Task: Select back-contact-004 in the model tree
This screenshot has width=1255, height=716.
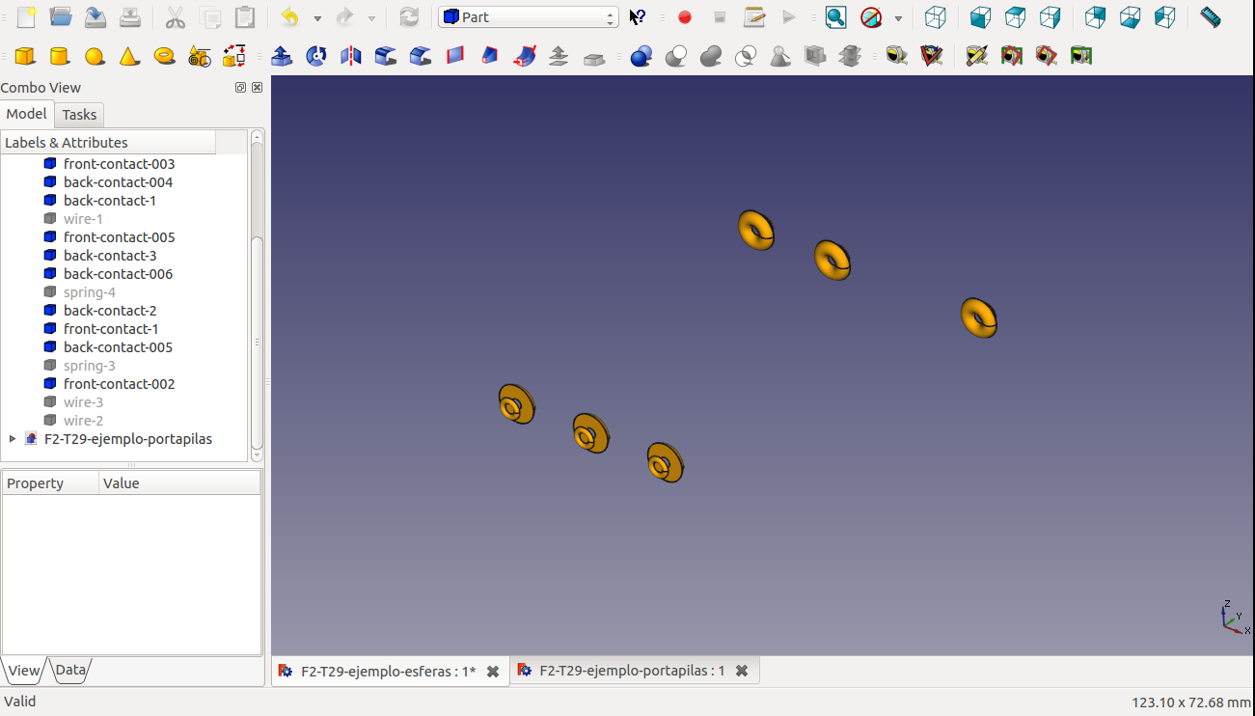Action: (x=118, y=182)
